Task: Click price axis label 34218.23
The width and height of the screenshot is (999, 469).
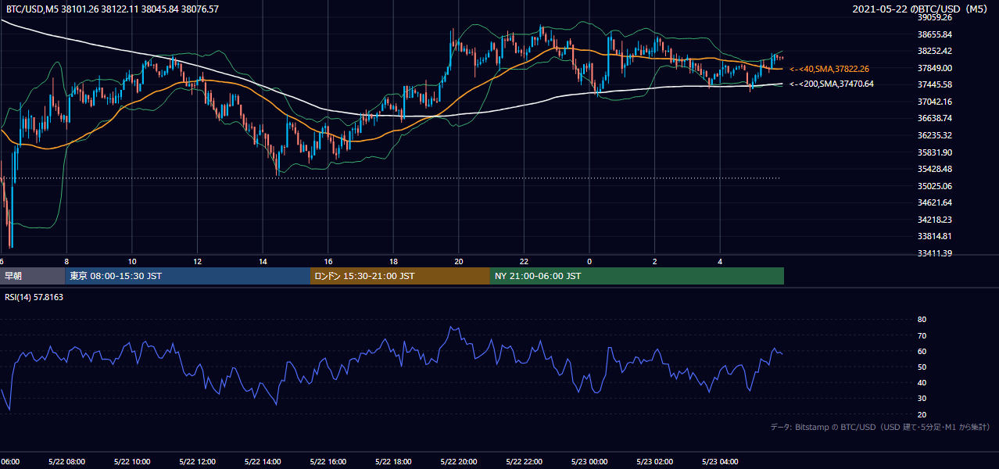Action: 935,220
